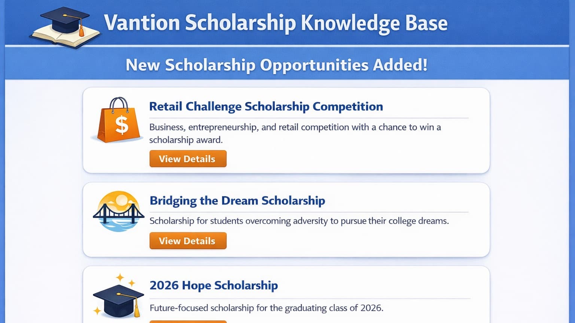575x323 pixels.
Task: Open the Retail Challenge Scholarship Competition link
Action: (266, 107)
